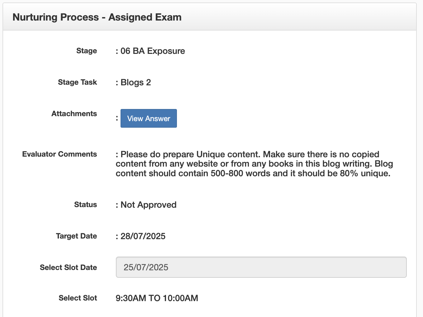This screenshot has width=423, height=317.
Task: Focus the Select Slot Date field
Action: pos(261,267)
